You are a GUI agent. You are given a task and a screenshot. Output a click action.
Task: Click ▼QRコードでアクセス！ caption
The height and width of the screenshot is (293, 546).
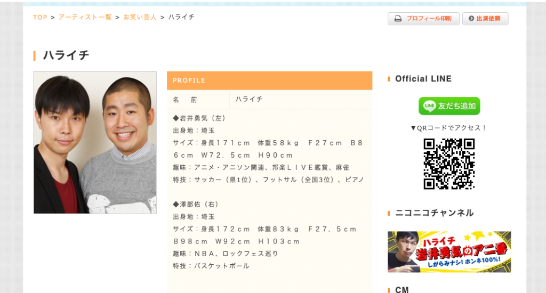(449, 128)
